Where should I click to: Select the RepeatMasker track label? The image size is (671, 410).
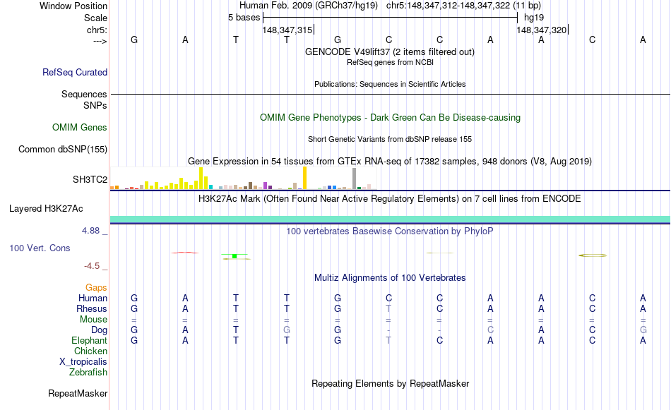click(78, 393)
